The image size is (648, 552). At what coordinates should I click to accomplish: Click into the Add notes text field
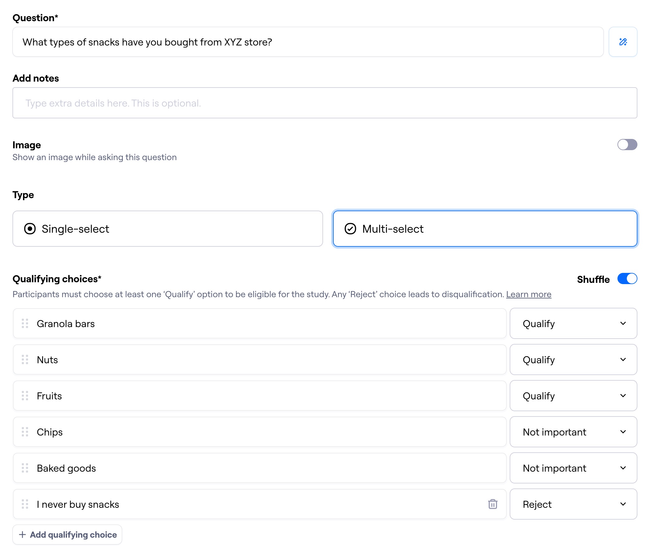tap(324, 103)
